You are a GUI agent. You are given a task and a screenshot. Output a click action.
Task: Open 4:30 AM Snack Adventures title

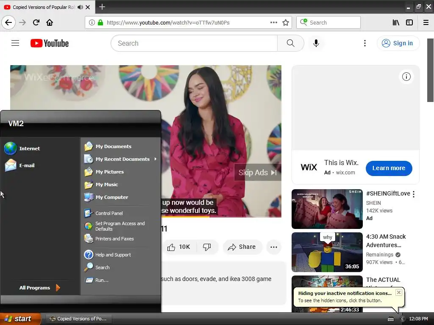point(386,241)
